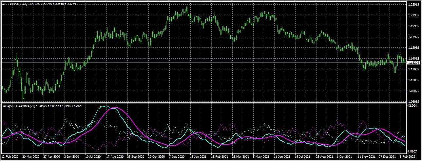
Task: Click the 1.23915 label on price scale
Action: tap(413, 5)
